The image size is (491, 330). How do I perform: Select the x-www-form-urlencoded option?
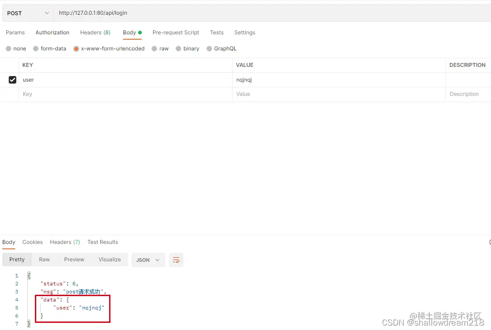click(x=109, y=49)
